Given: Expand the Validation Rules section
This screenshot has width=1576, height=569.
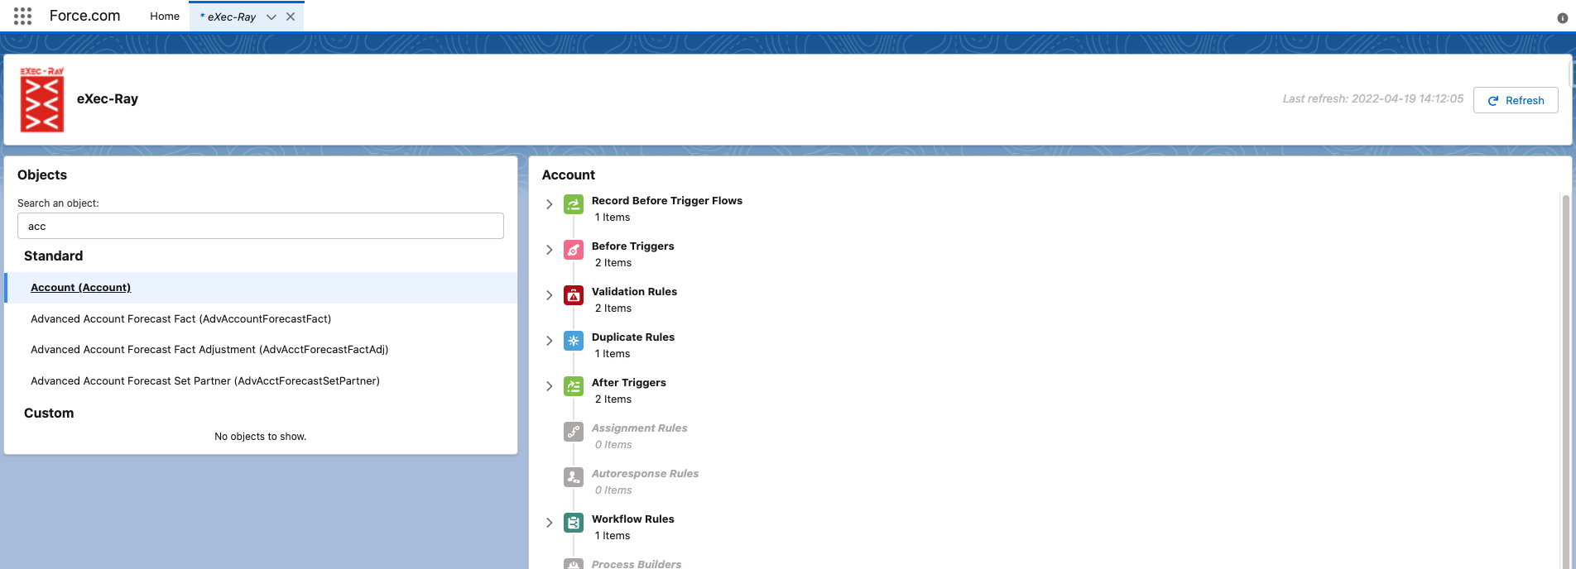Looking at the screenshot, I should [x=549, y=295].
